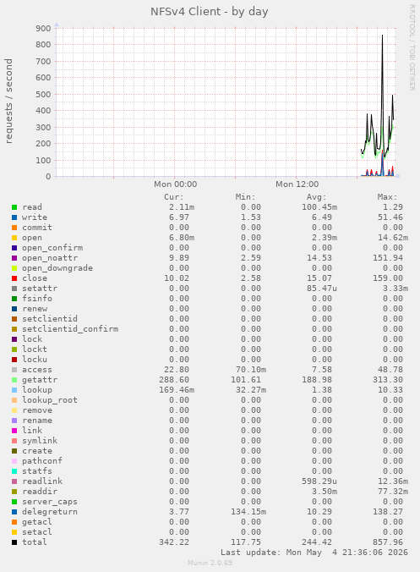
Task: Click access's current value 22.80
Action: pyautogui.click(x=177, y=370)
